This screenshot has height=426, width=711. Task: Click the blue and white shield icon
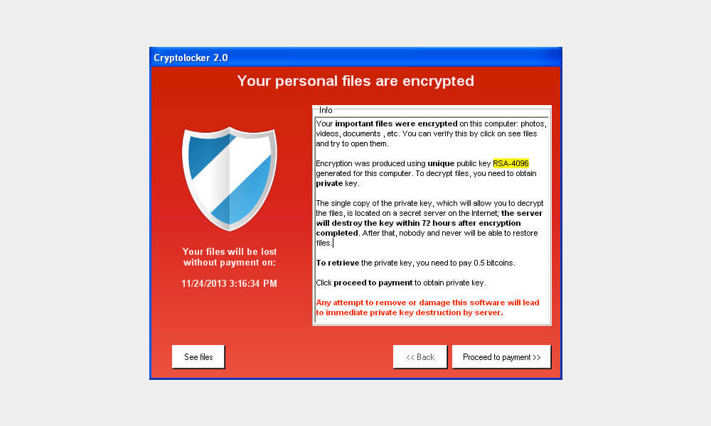[x=229, y=177]
